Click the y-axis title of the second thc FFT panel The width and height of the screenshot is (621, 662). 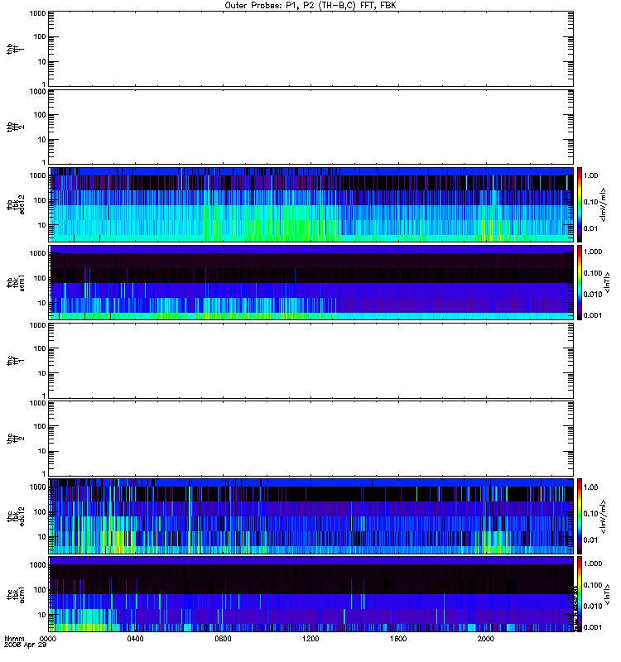pyautogui.click(x=16, y=439)
